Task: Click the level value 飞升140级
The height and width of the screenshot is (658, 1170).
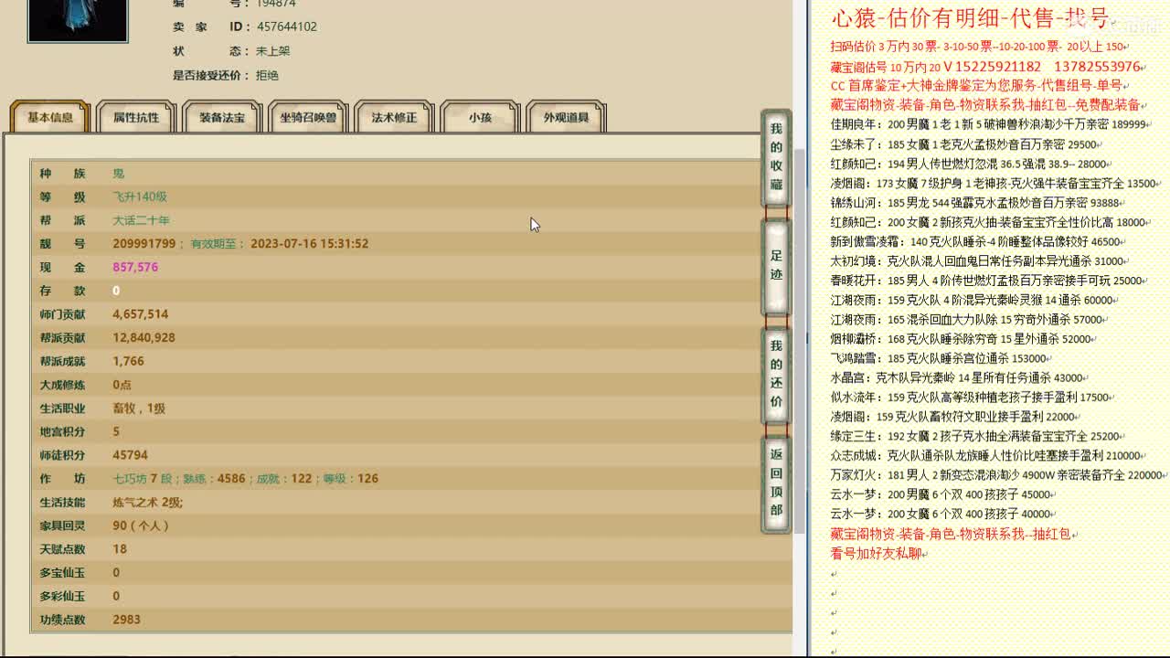Action: [x=140, y=196]
